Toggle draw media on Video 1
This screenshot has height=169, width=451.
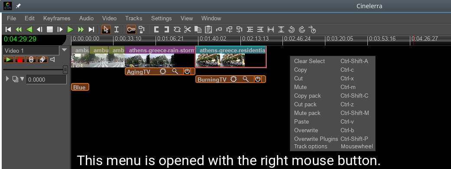point(42,59)
